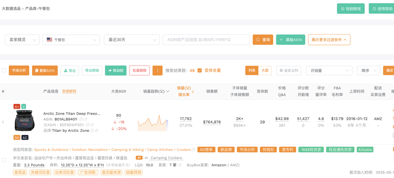Viewport: 394px width, 178px height.
Task: Click the 添加ASIN button
Action: pos(291,40)
